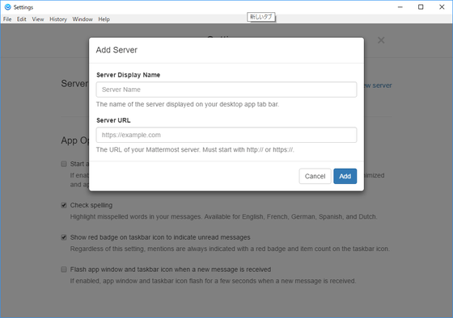Enable Flash app window checkbox

coord(64,270)
